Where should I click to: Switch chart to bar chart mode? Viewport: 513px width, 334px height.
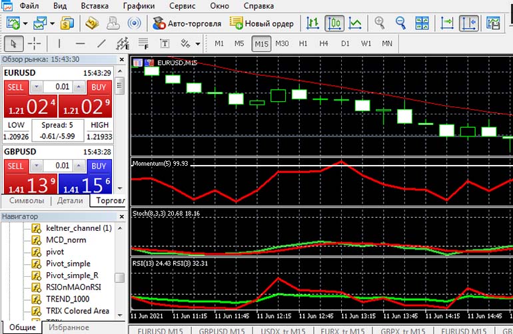(x=312, y=23)
